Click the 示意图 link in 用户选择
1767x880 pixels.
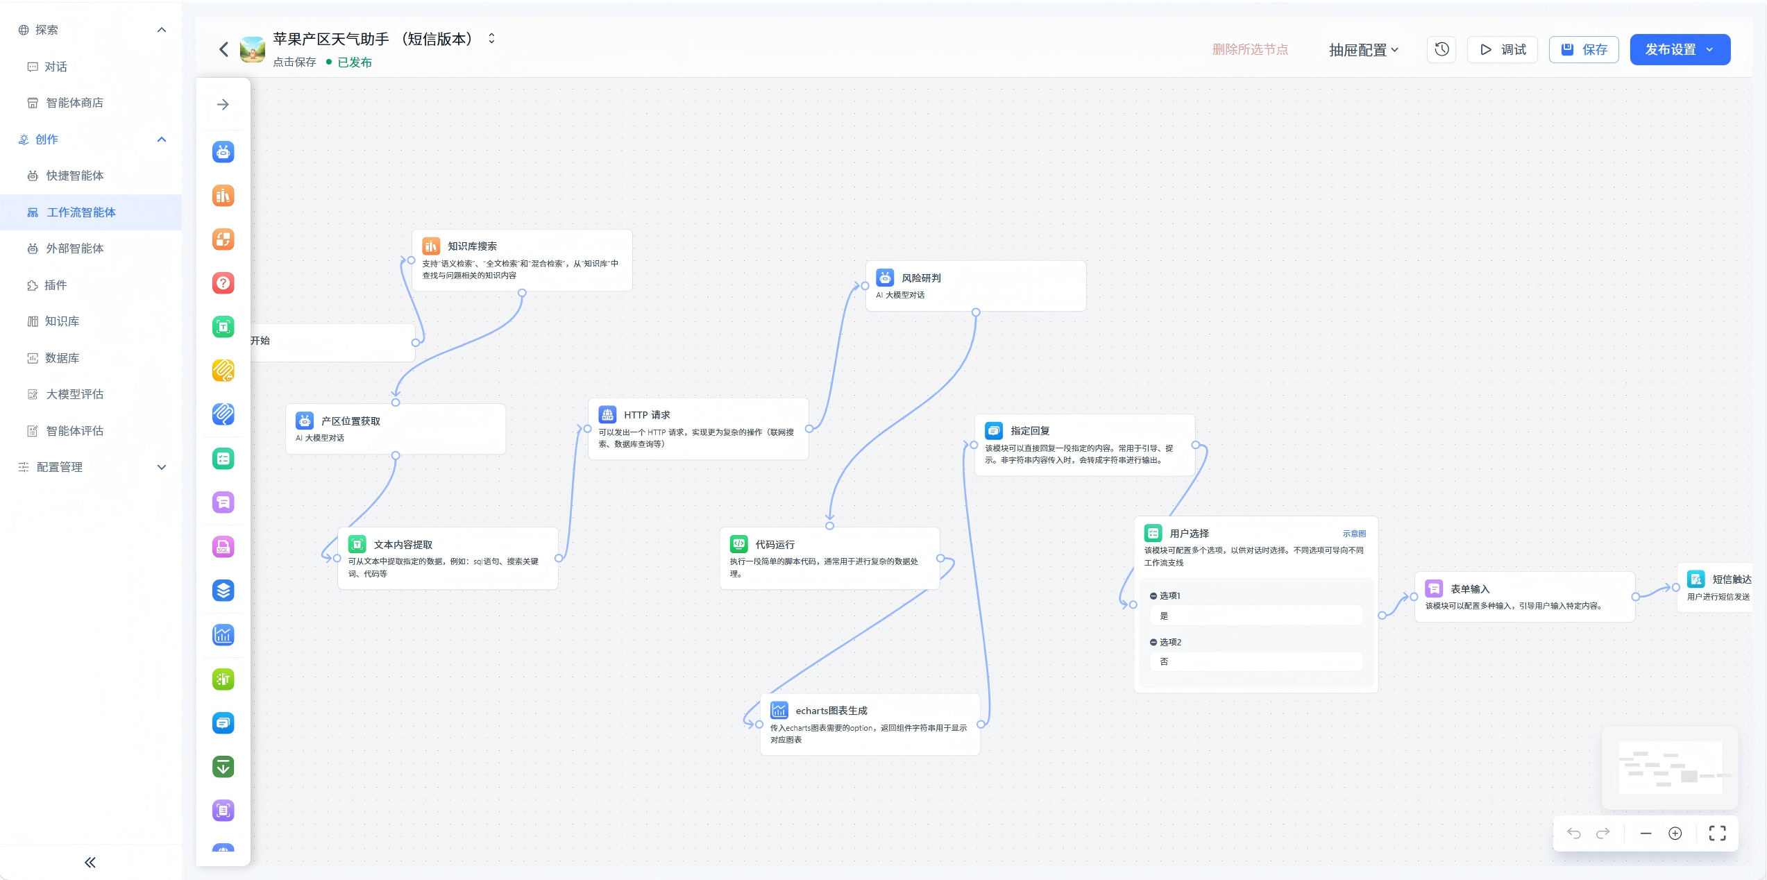(1353, 534)
